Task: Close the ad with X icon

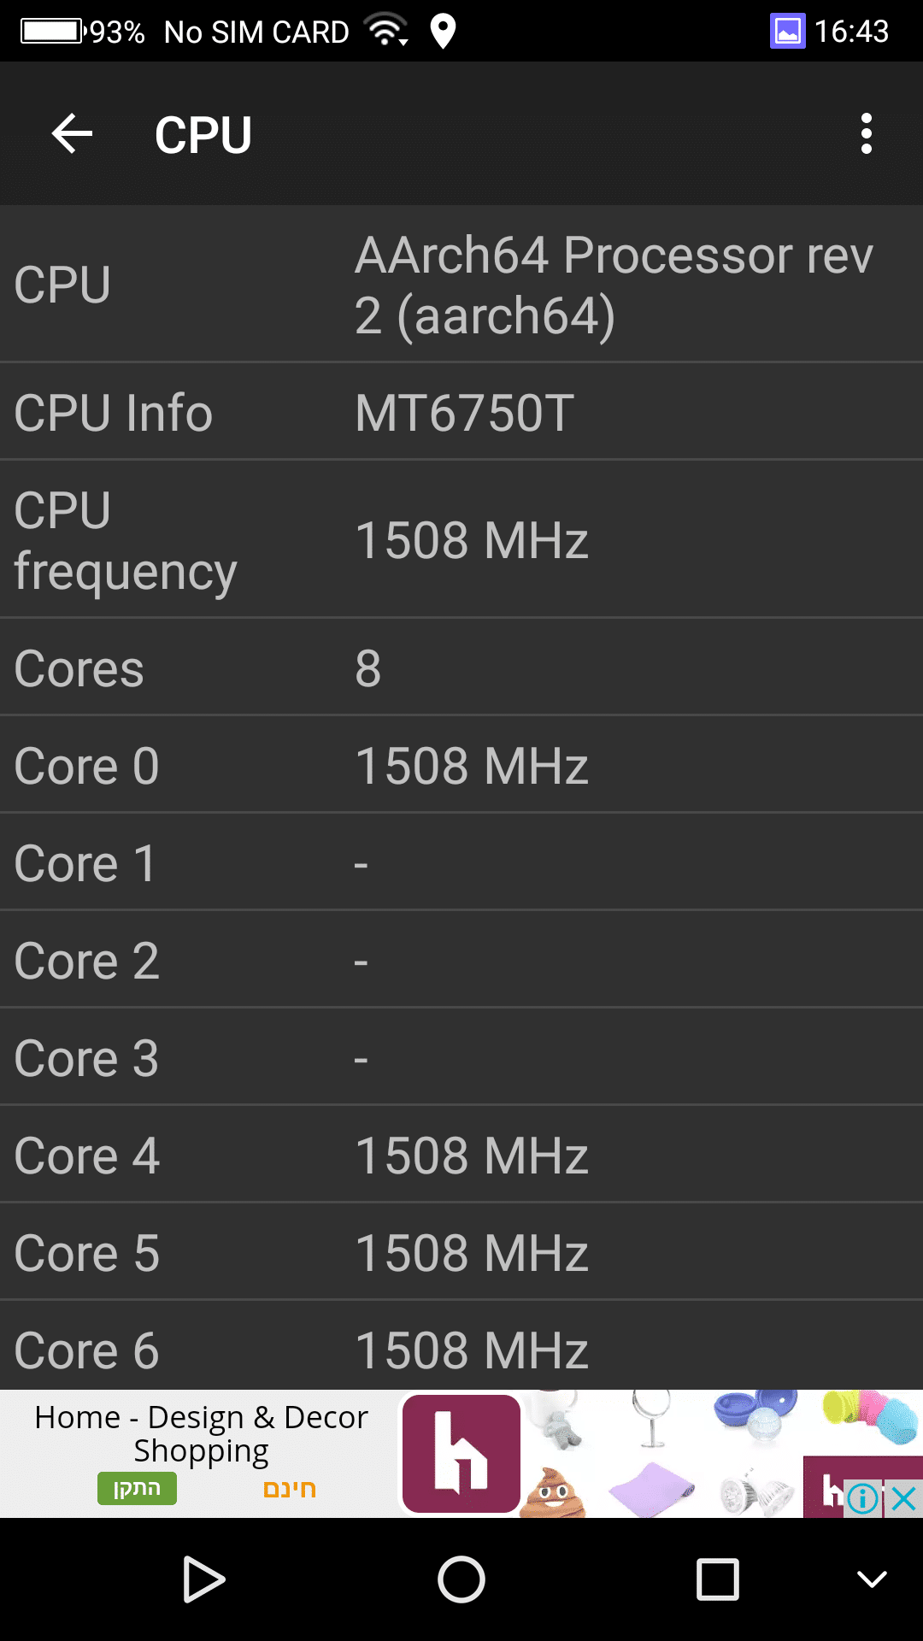Action: click(904, 1498)
